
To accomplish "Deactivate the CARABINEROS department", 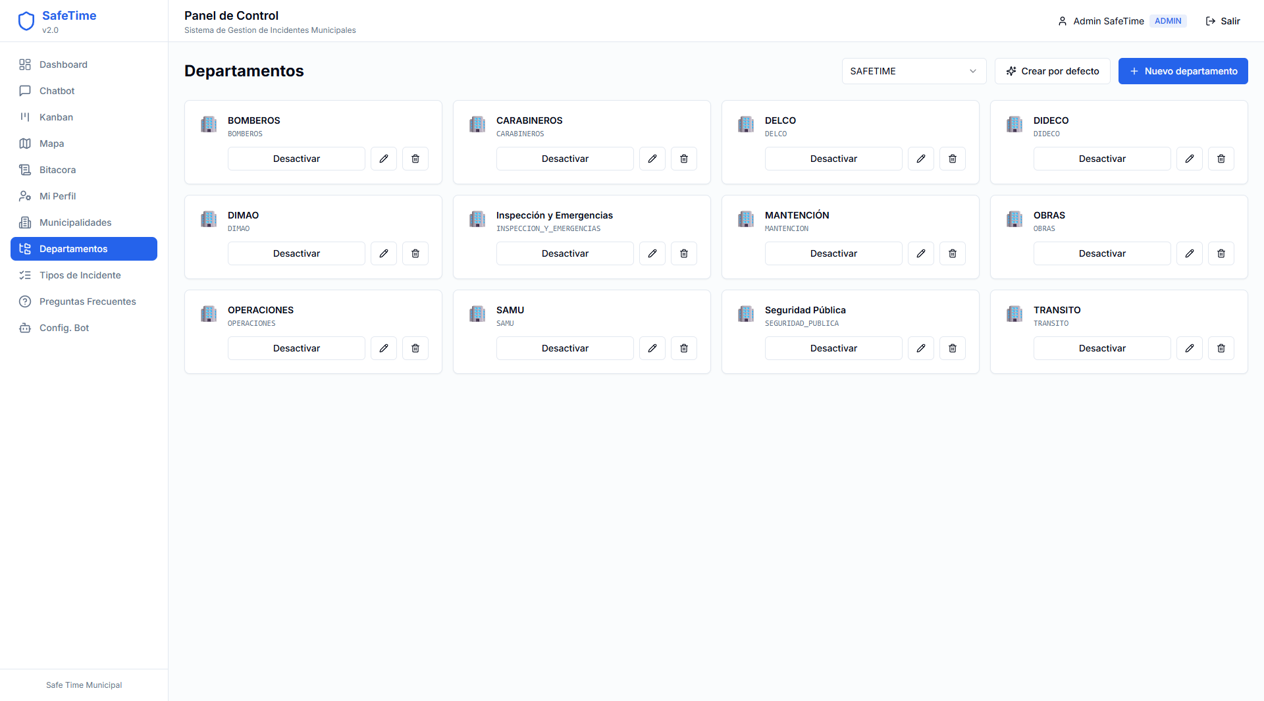I will (565, 159).
